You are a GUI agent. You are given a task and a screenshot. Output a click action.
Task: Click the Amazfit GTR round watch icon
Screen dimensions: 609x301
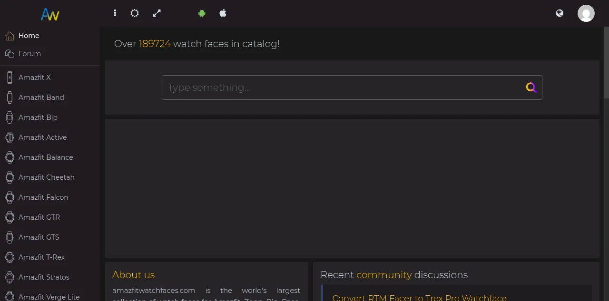pos(10,217)
